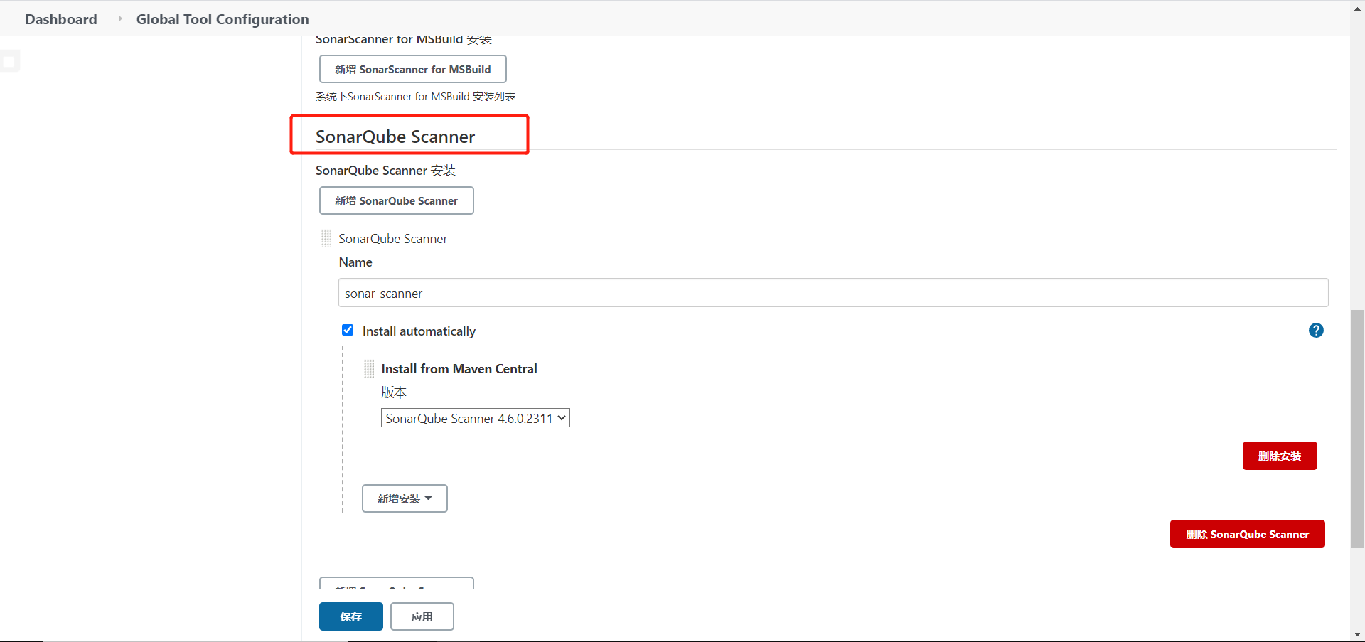This screenshot has height=642, width=1365.
Task: Go to the Dashboard breadcrumb
Action: coord(61,19)
